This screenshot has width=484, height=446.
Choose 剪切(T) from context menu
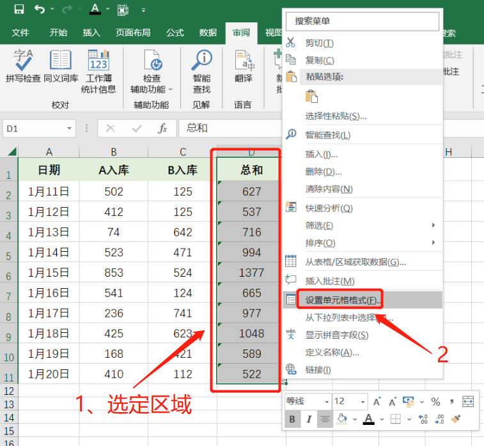[x=363, y=43]
